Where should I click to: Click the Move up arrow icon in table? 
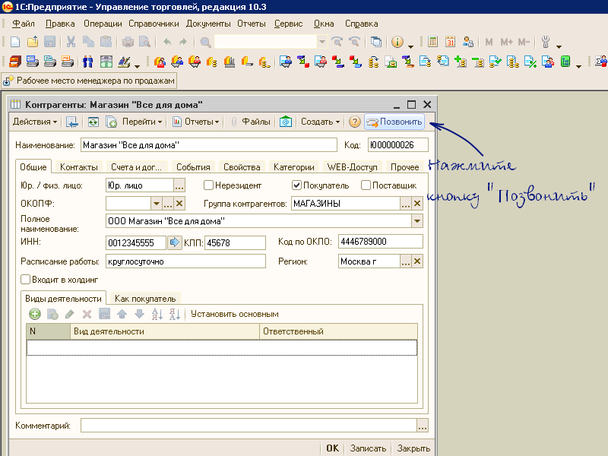tap(122, 314)
